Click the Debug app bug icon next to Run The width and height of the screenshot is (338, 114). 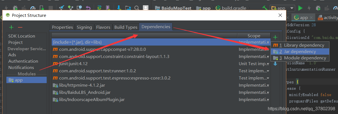pos(318,8)
